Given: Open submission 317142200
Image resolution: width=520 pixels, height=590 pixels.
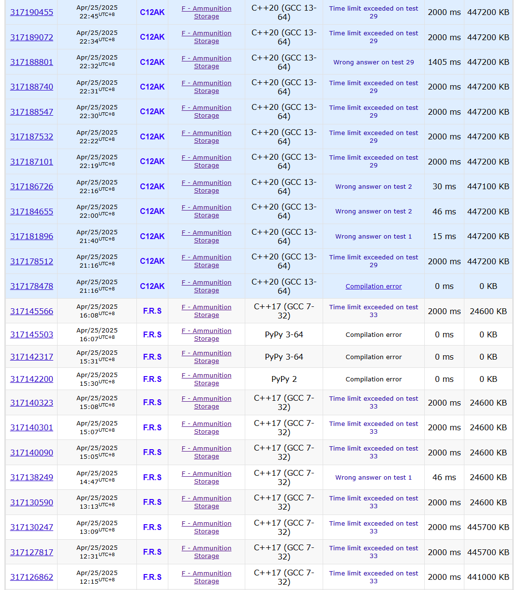Looking at the screenshot, I should click(x=31, y=379).
